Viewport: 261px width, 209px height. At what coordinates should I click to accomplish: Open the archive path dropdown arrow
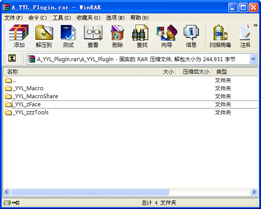pyautogui.click(x=253, y=59)
